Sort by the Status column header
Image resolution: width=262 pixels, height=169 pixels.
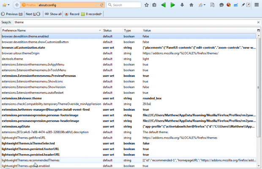coord(112,30)
